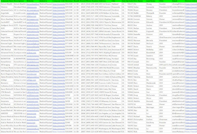
Task: Click the CardioNXT company name cell
Action: point(7,22)
